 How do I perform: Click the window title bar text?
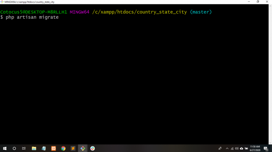pyautogui.click(x=29, y=2)
